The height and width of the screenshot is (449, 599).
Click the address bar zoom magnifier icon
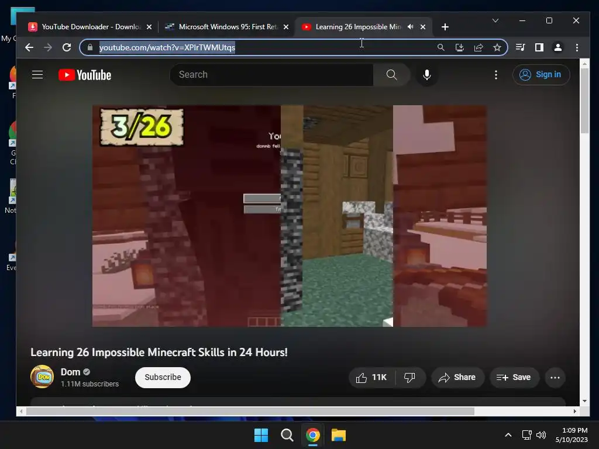tap(441, 47)
